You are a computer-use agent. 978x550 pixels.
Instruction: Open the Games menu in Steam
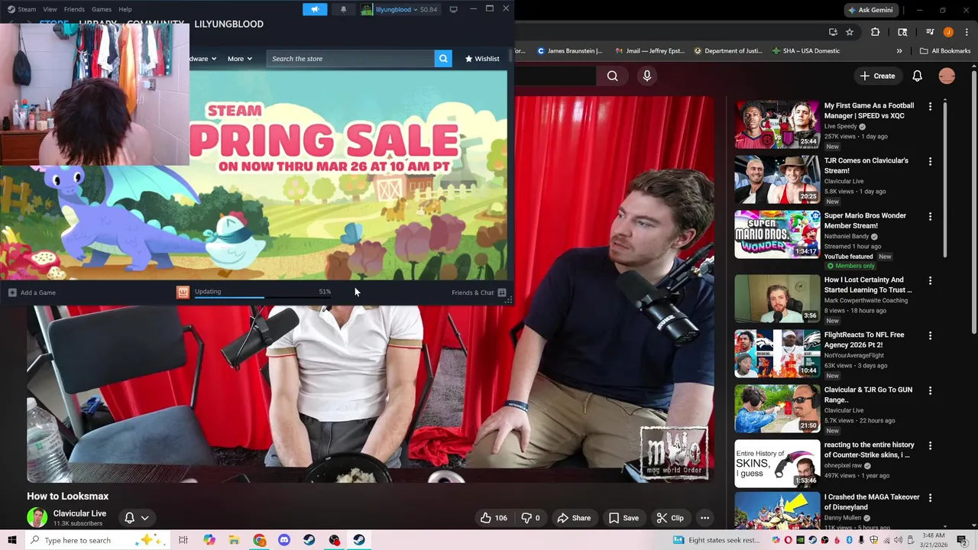(102, 9)
